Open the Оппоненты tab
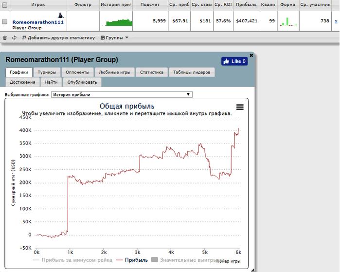 (x=77, y=72)
